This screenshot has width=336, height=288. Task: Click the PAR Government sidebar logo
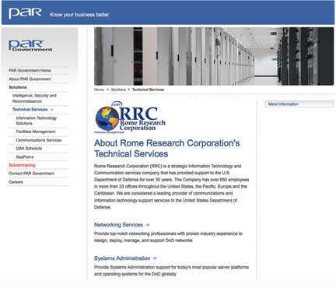30,45
